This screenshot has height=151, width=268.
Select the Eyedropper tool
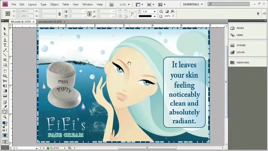point(5,107)
